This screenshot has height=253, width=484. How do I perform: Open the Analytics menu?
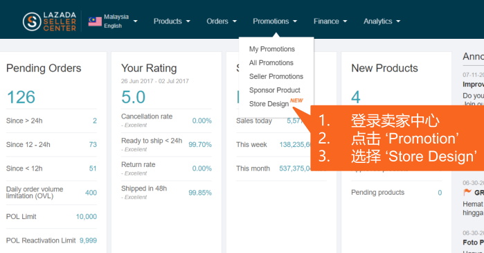coord(382,21)
